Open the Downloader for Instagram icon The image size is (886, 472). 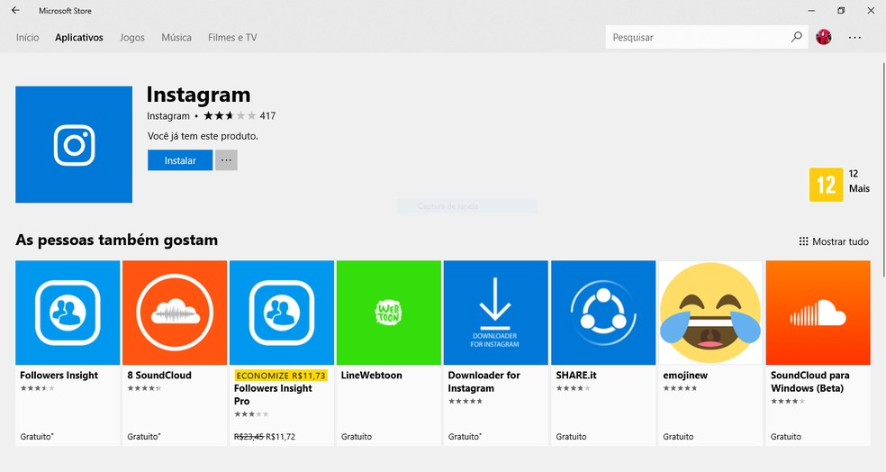495,313
